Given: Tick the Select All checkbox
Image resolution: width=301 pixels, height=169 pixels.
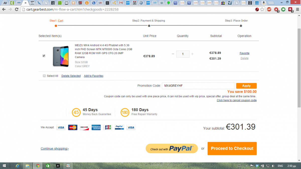Looking at the screenshot, I should [x=44, y=76].
